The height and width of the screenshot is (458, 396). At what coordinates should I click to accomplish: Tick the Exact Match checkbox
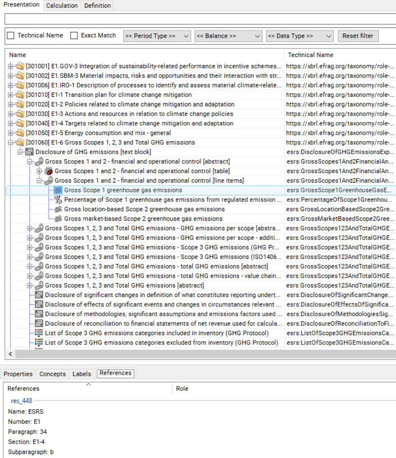point(74,35)
